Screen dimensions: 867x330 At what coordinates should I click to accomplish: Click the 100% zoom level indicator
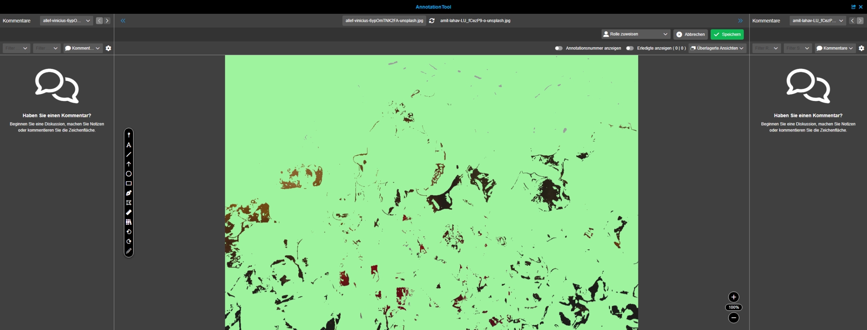(734, 307)
